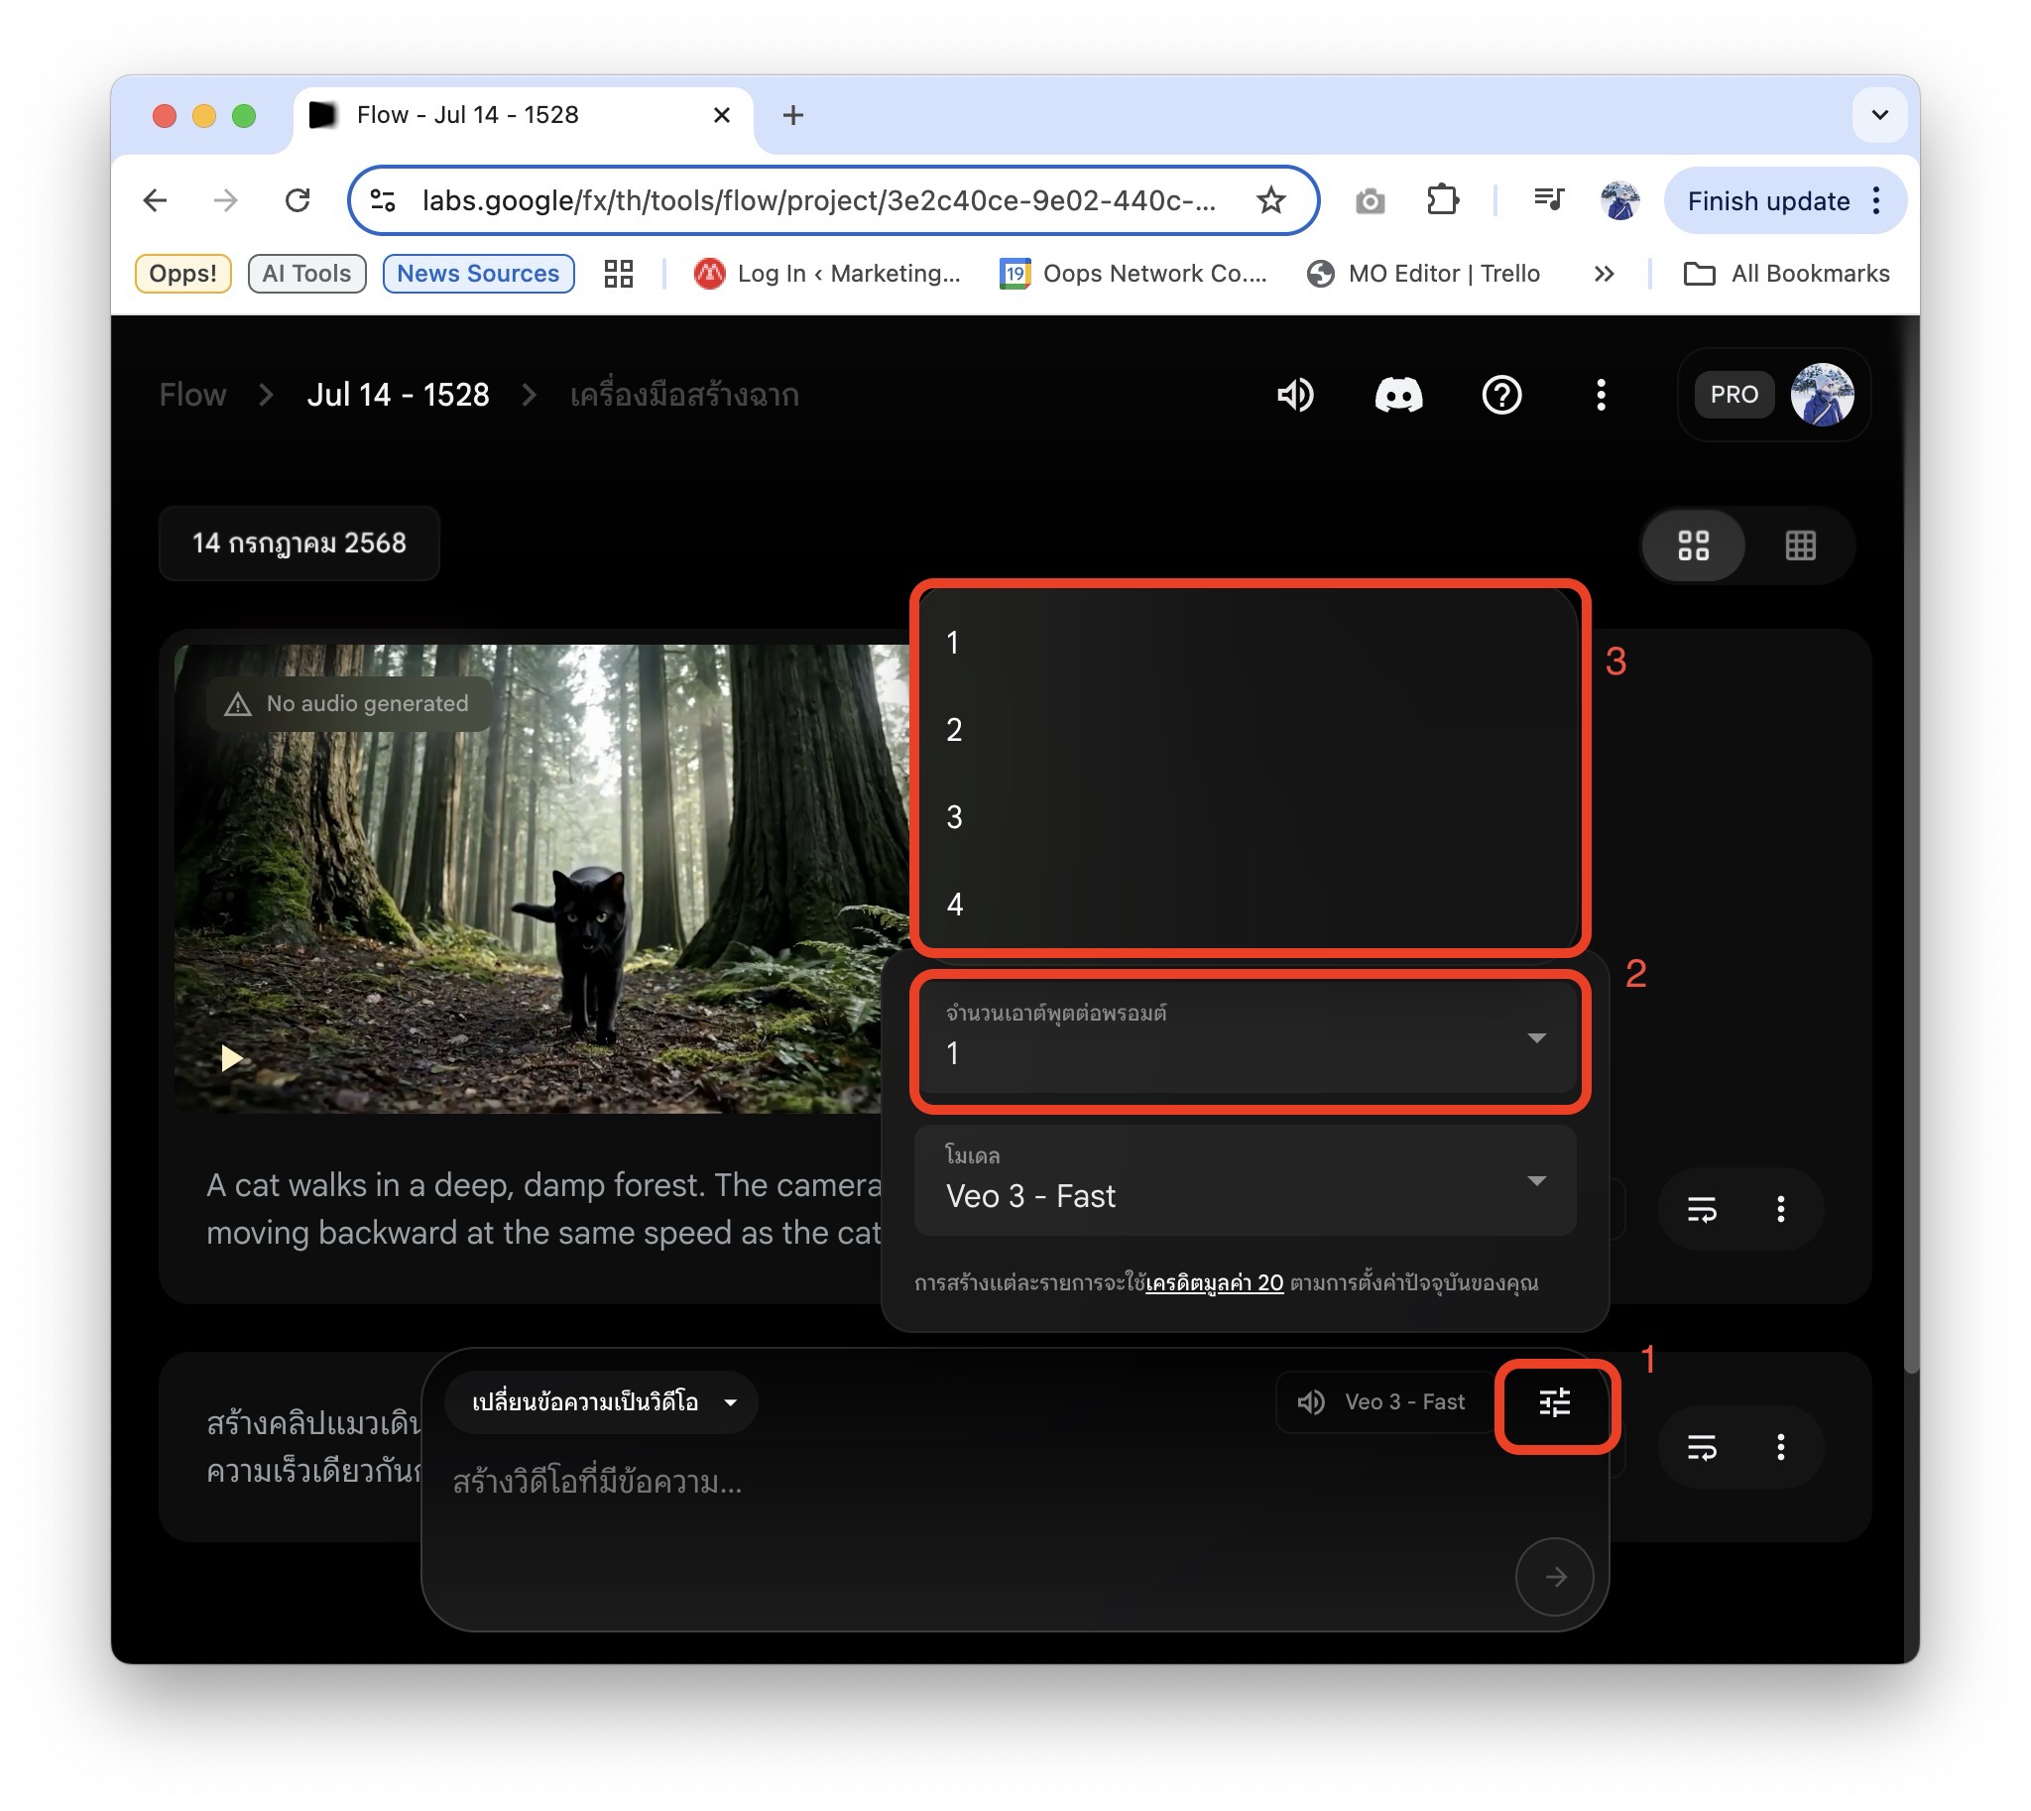2031x1811 pixels.
Task: Open the text-to-video mode dropdown
Action: pos(602,1403)
